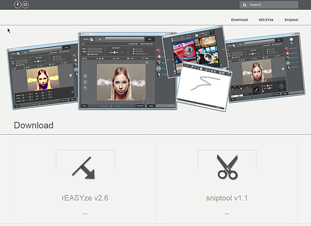Focus the Search input field
This screenshot has width=311, height=226.
(268, 5)
